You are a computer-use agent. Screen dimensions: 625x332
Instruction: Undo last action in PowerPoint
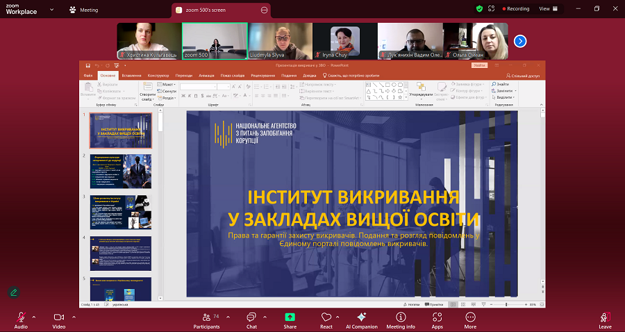(97, 65)
